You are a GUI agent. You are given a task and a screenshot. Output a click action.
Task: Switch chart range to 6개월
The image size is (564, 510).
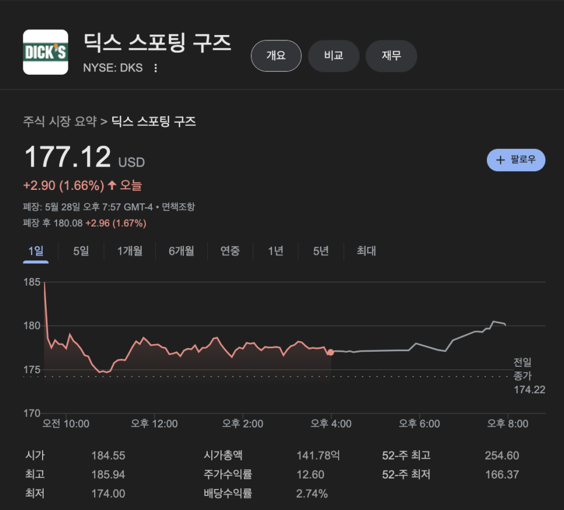[x=181, y=251]
